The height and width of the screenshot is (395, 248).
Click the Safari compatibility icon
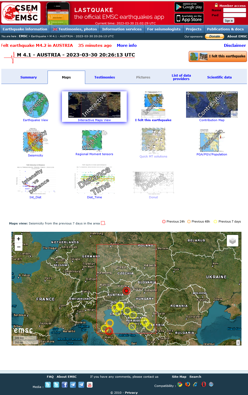point(211,384)
